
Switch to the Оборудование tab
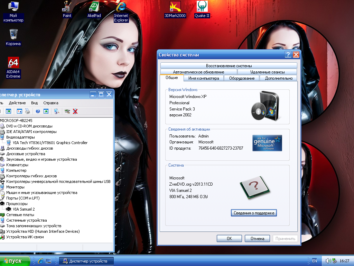click(x=242, y=78)
